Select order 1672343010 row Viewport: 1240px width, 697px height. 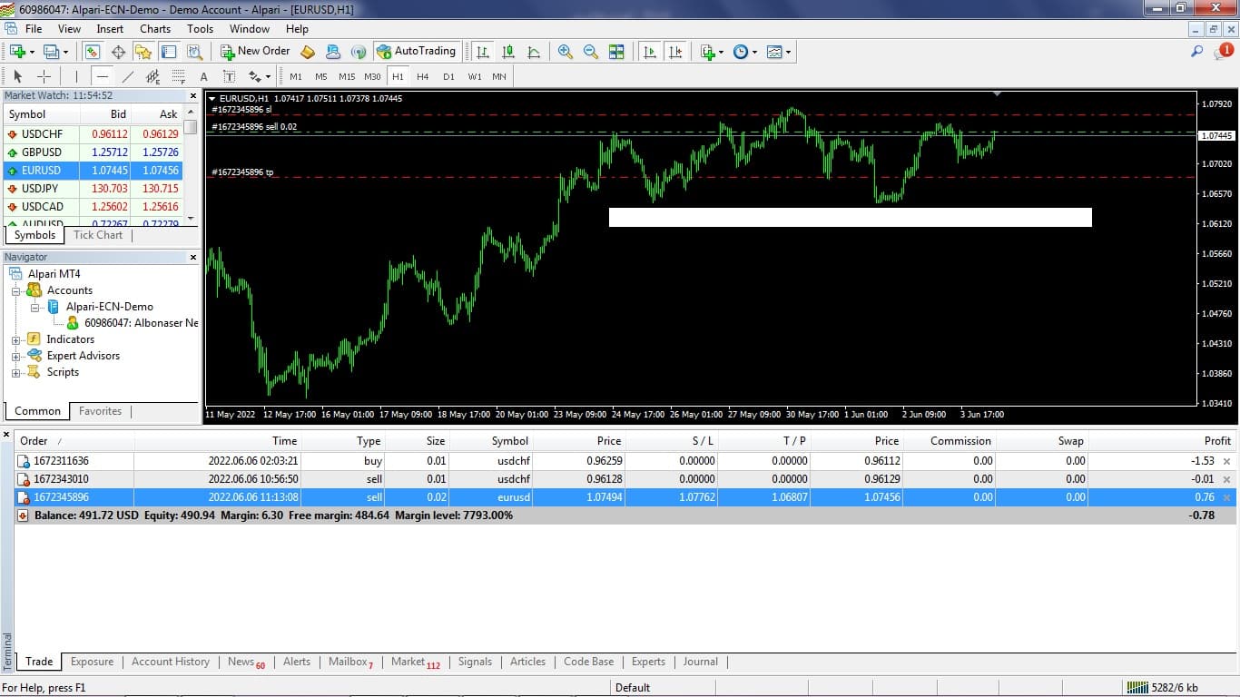tap(625, 479)
